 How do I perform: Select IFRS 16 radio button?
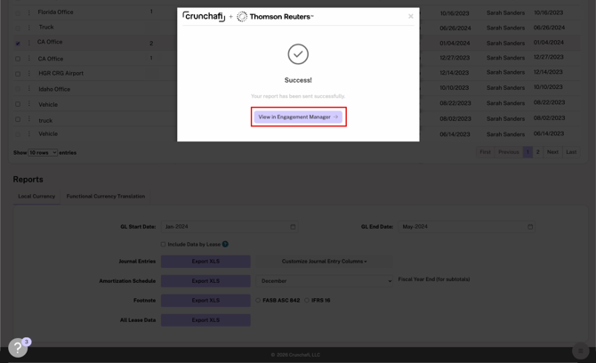coord(307,301)
